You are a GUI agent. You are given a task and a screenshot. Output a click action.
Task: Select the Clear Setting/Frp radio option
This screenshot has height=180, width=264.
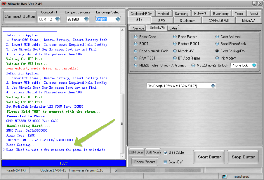coord(217,51)
